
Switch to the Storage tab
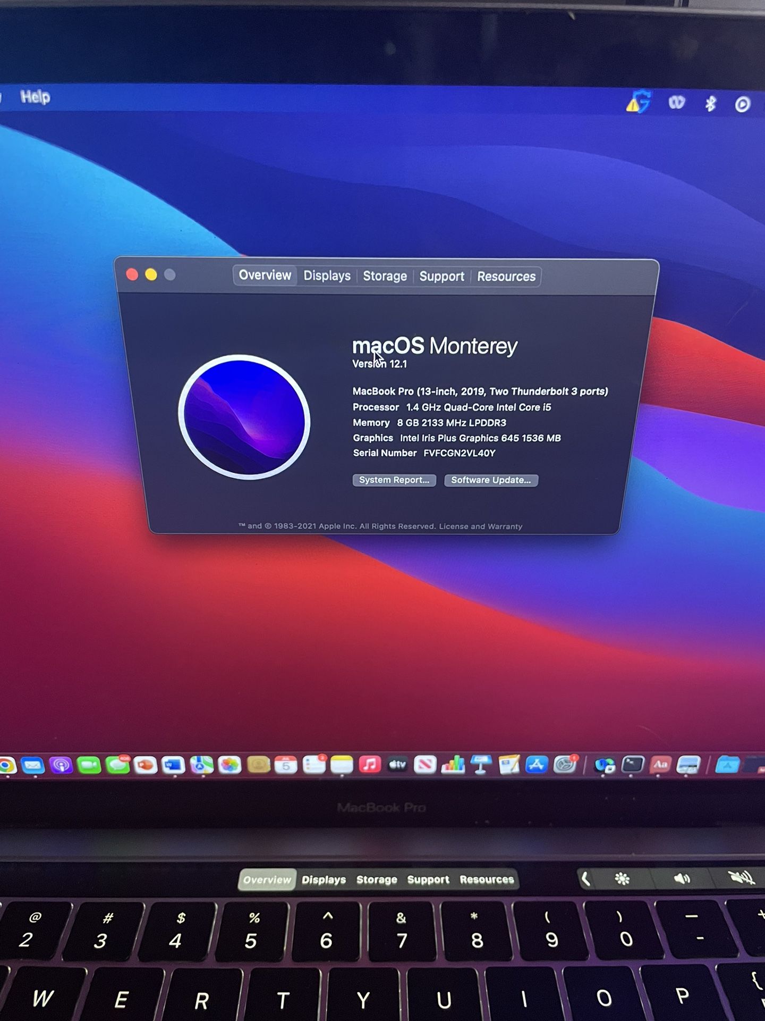(x=385, y=277)
